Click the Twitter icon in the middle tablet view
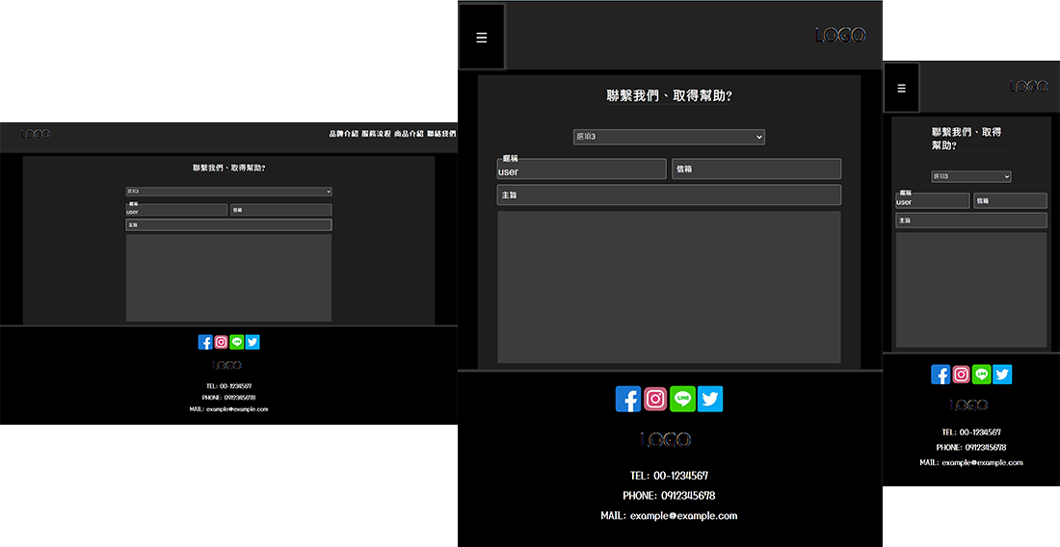 point(710,399)
